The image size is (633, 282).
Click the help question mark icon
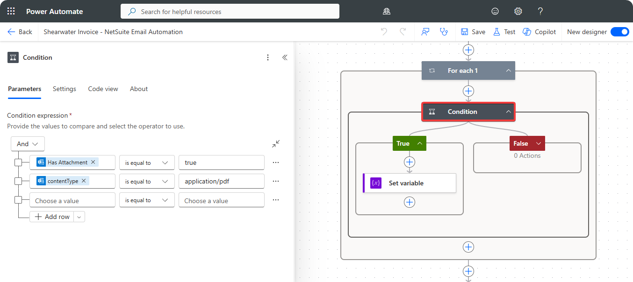point(540,11)
